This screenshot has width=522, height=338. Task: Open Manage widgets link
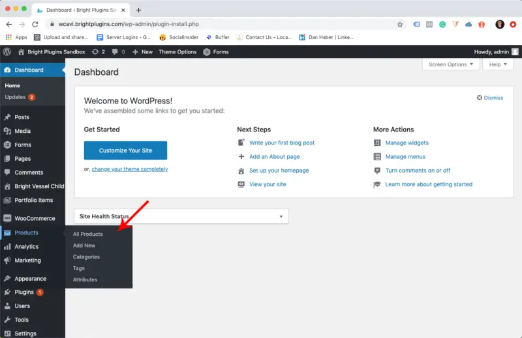pos(407,143)
